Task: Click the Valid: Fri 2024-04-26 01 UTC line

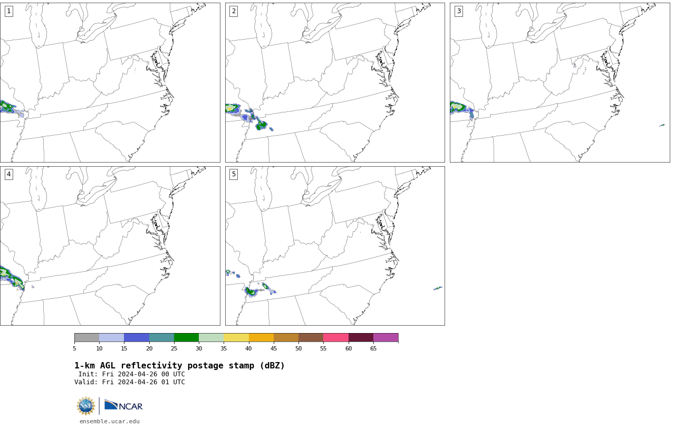Action: (x=130, y=382)
